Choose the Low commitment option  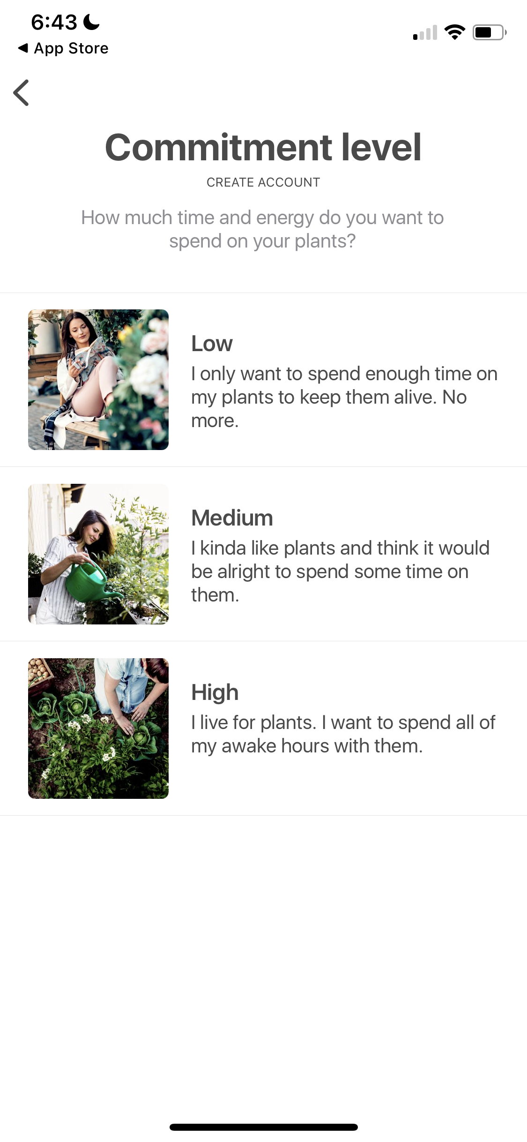(212, 344)
